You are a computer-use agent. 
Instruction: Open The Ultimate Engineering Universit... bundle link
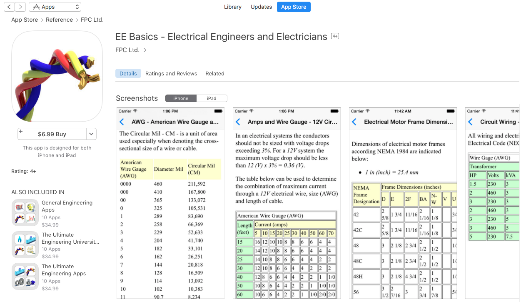pyautogui.click(x=70, y=238)
